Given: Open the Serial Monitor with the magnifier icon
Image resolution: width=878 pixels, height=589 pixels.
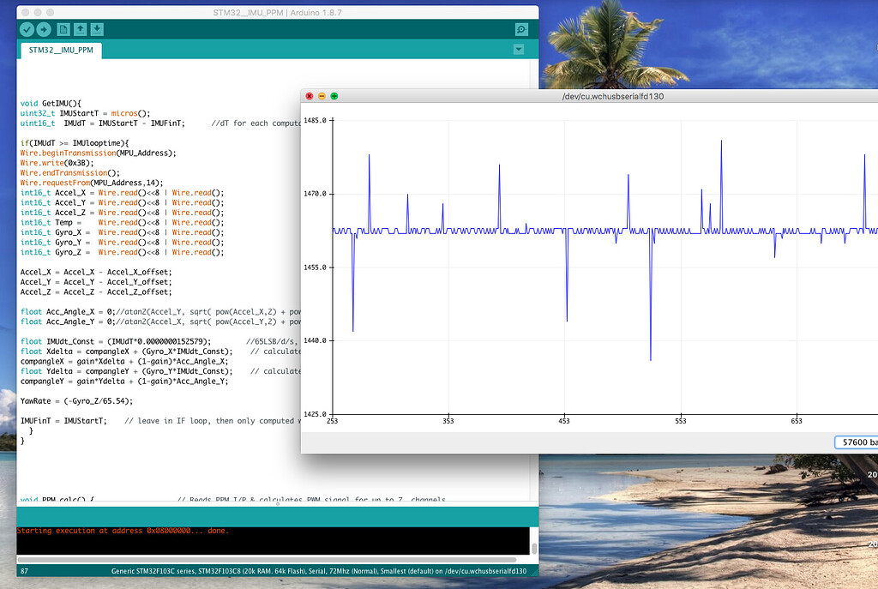Looking at the screenshot, I should (520, 28).
